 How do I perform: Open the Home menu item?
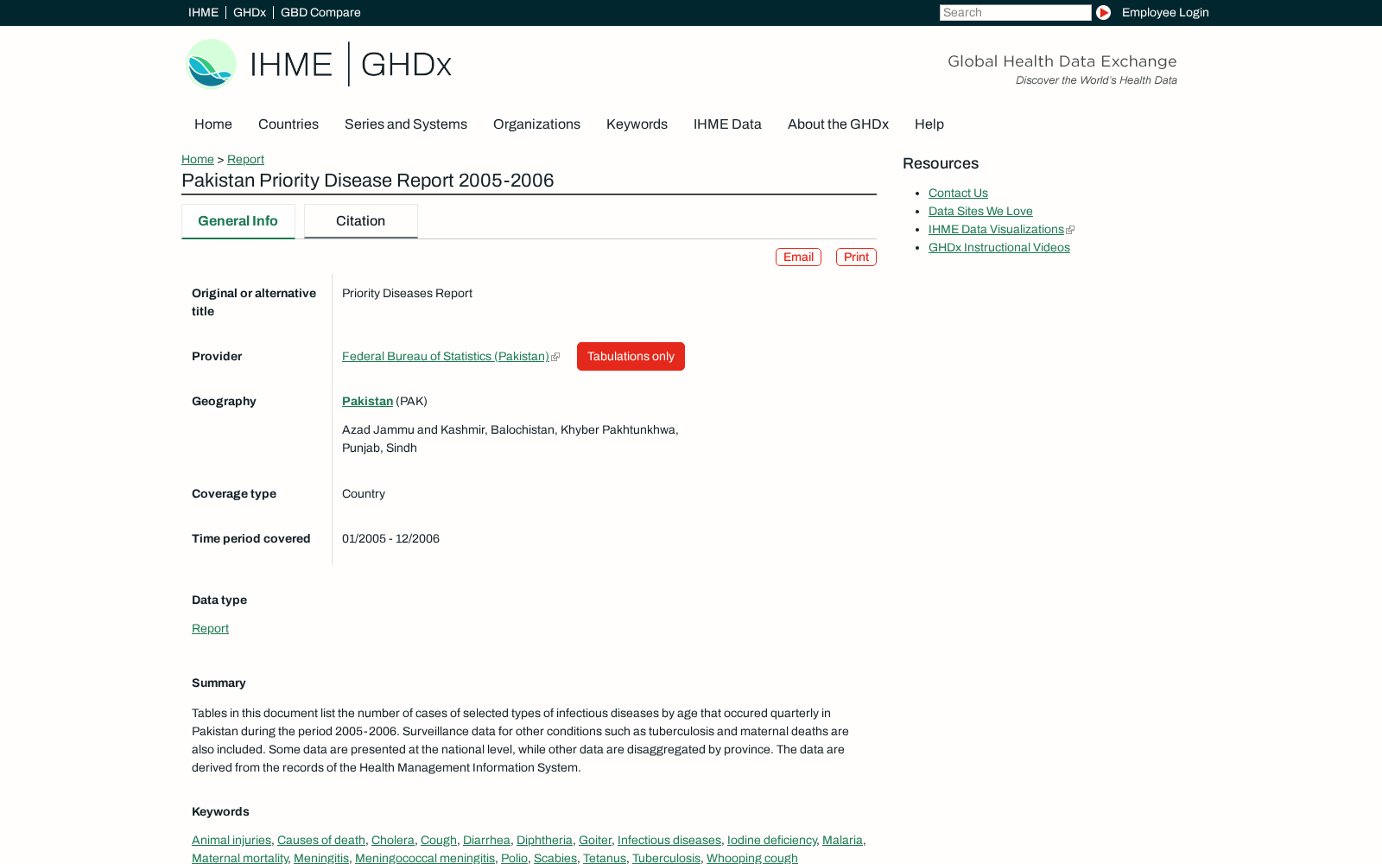[213, 124]
